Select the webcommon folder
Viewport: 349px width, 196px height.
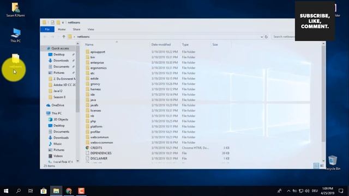click(x=99, y=137)
